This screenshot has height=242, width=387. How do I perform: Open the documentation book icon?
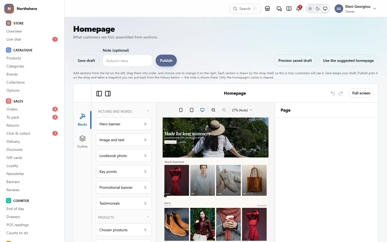point(289,9)
